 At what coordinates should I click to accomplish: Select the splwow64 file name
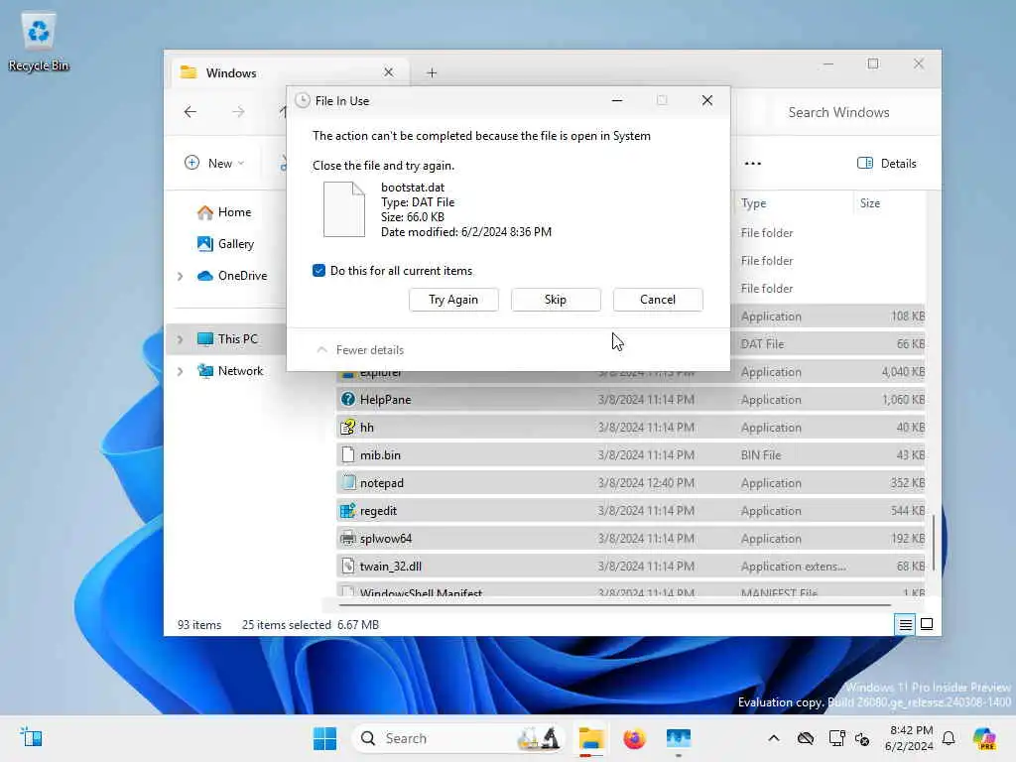tap(386, 539)
